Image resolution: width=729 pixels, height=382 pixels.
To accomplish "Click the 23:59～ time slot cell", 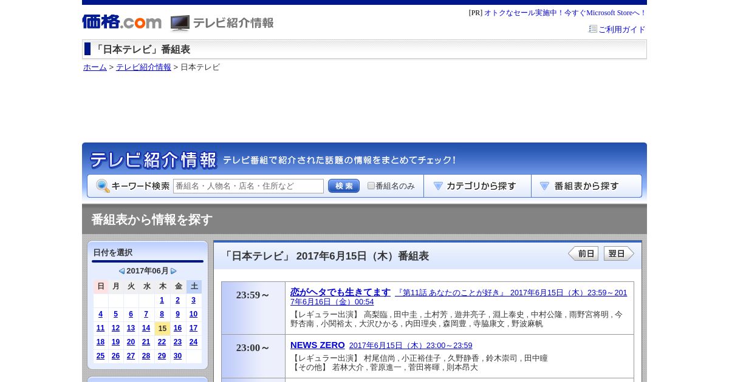I will (253, 308).
